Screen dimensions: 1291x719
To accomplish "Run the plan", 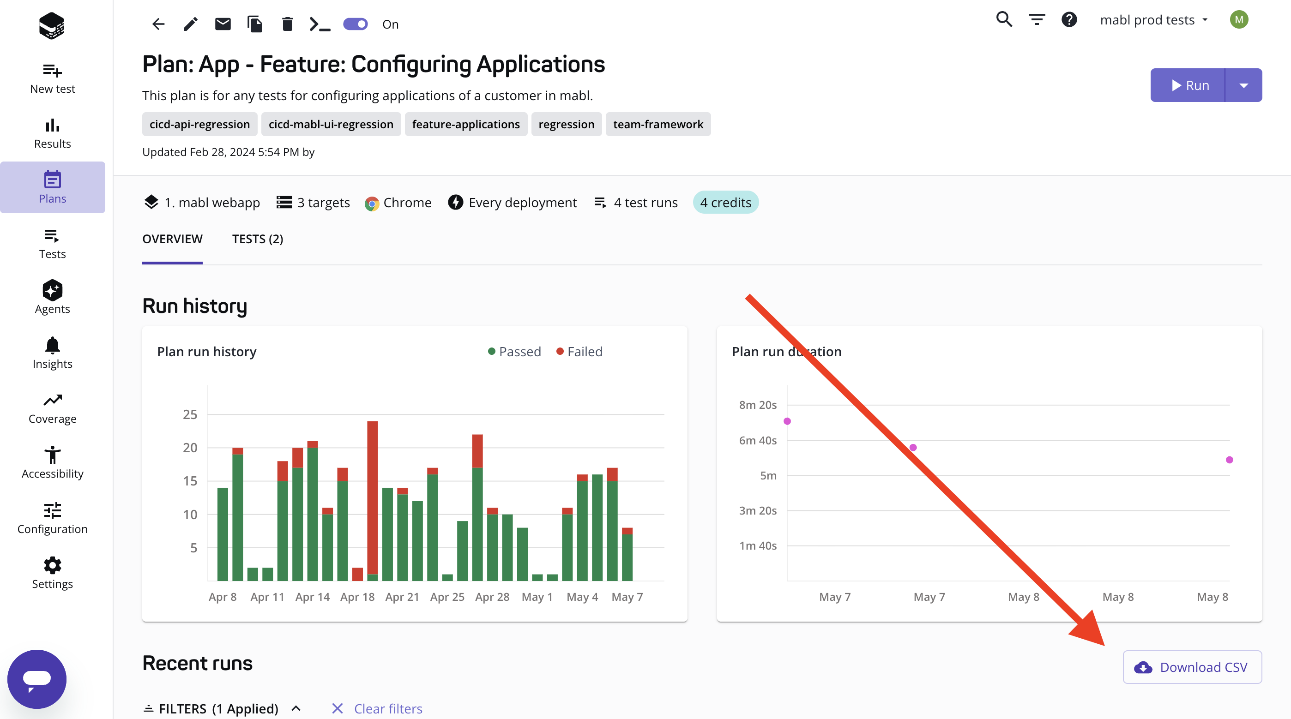I will [1188, 85].
